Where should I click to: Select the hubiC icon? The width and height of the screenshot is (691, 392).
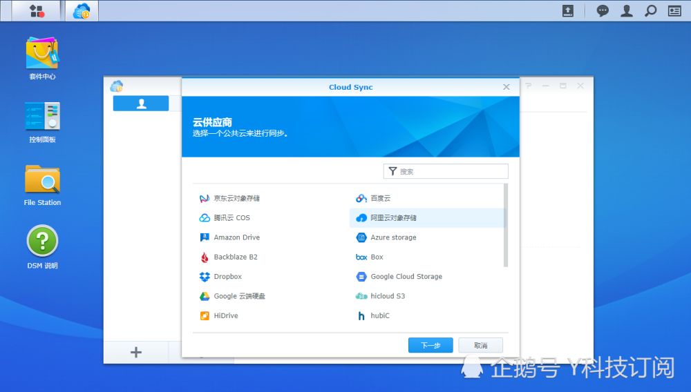click(x=361, y=315)
